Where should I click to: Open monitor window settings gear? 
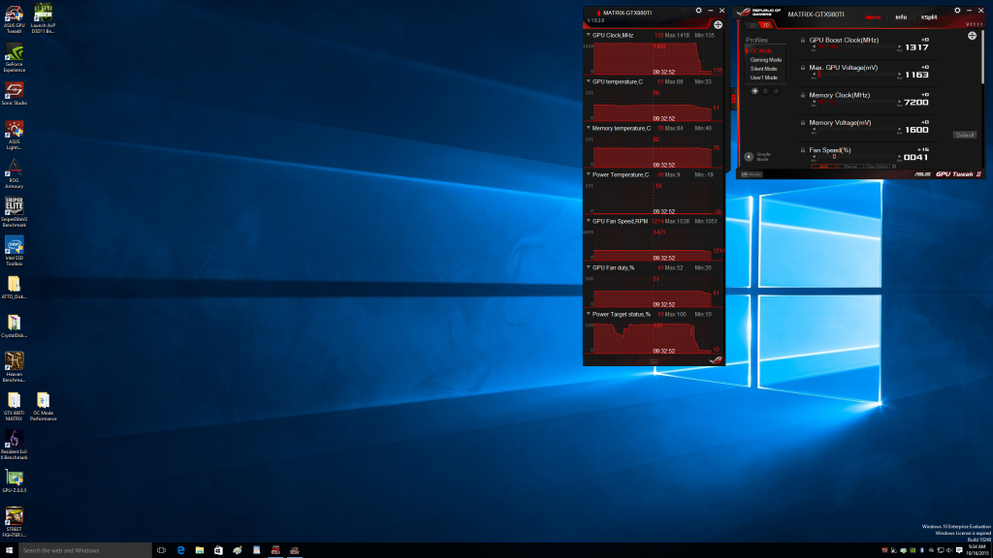tap(698, 11)
